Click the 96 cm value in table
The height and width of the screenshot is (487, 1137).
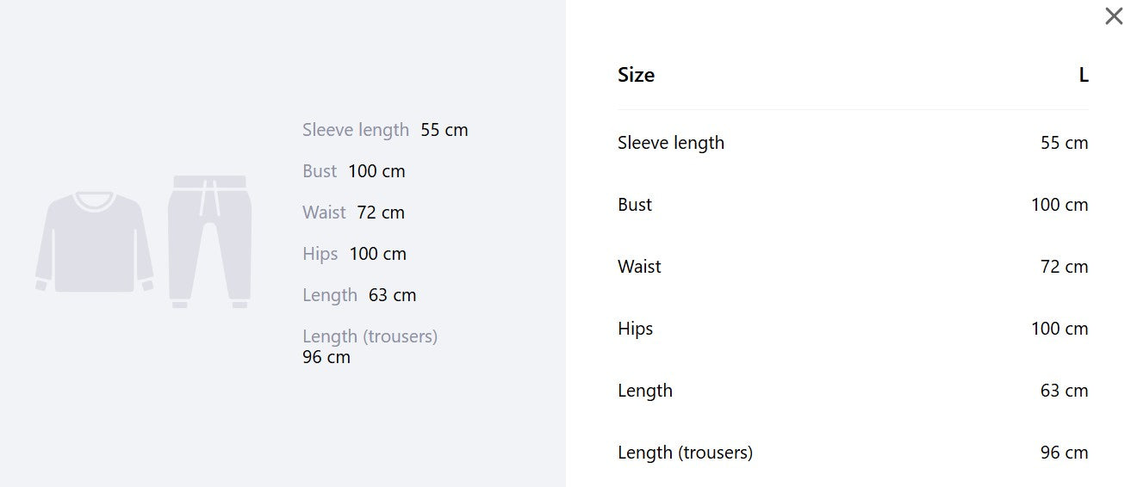pyautogui.click(x=1065, y=453)
